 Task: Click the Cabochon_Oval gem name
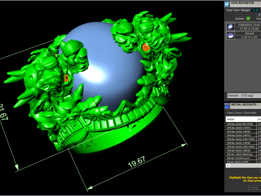coord(249,25)
